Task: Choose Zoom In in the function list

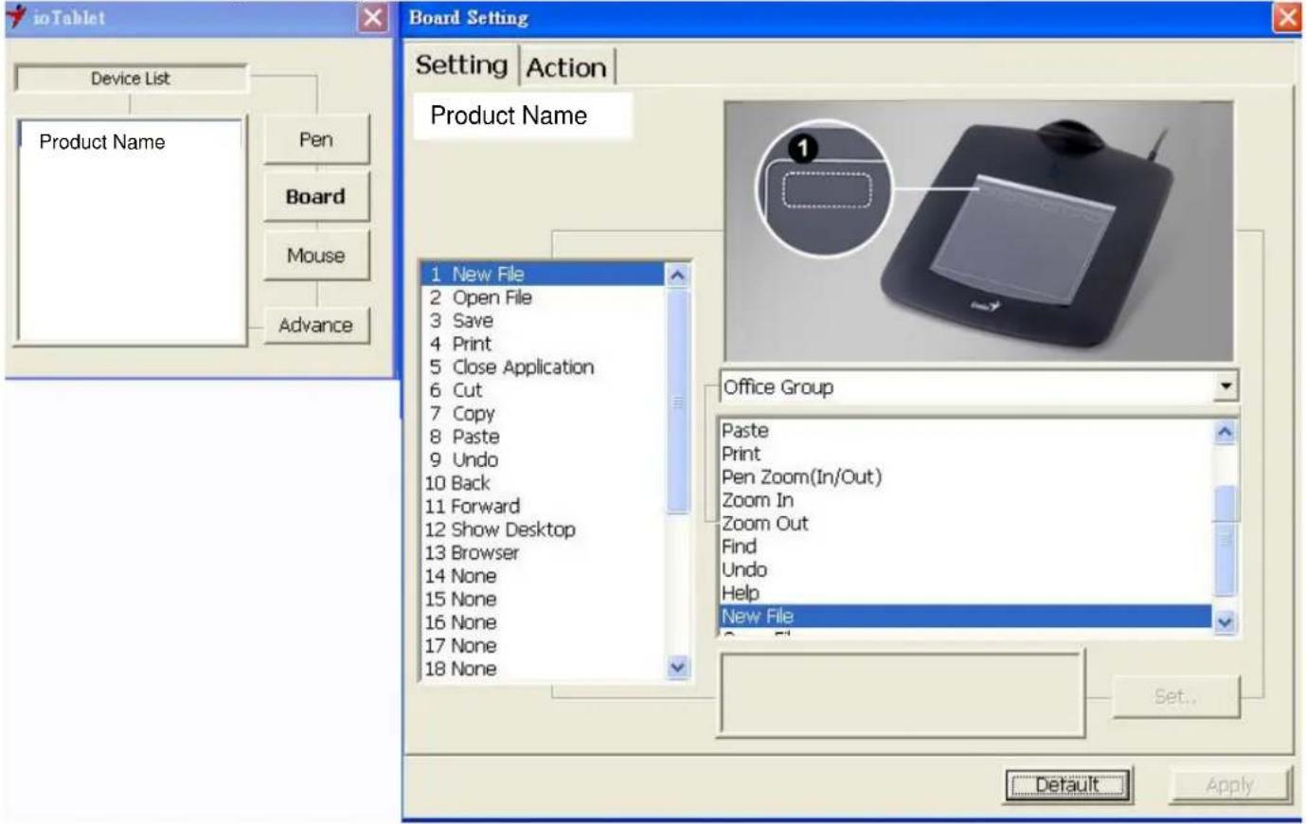Action: [966, 500]
